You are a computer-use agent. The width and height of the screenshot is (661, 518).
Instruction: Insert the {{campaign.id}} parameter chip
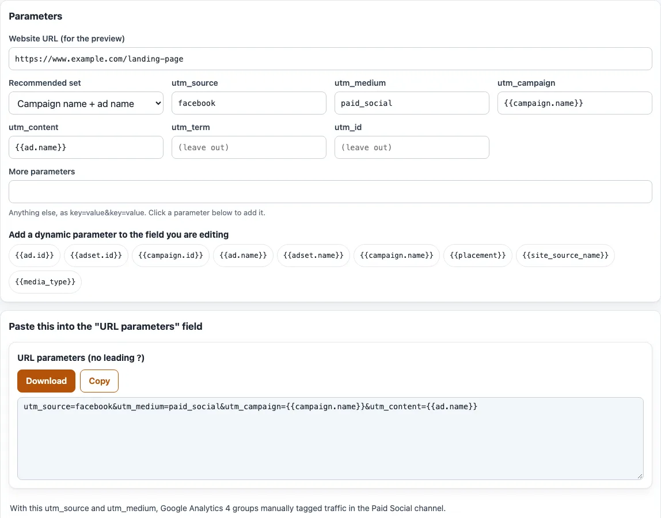point(171,256)
